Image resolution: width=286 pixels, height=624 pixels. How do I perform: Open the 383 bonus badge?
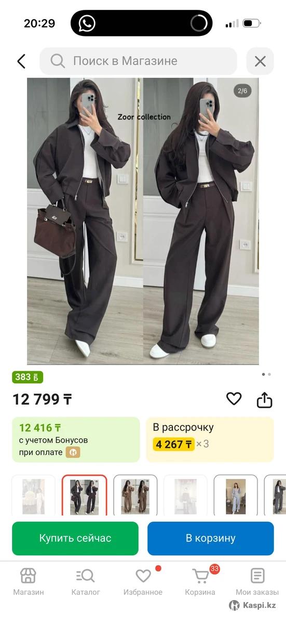(28, 377)
